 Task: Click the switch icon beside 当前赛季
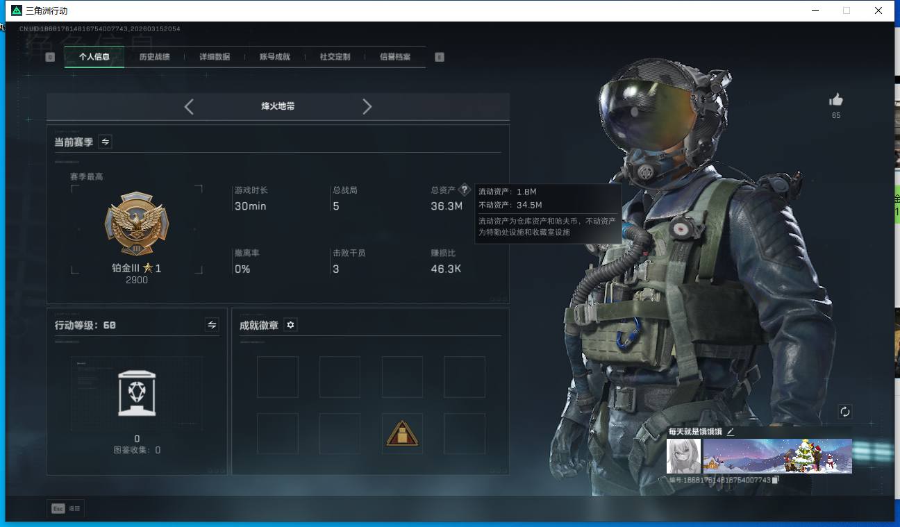(106, 142)
